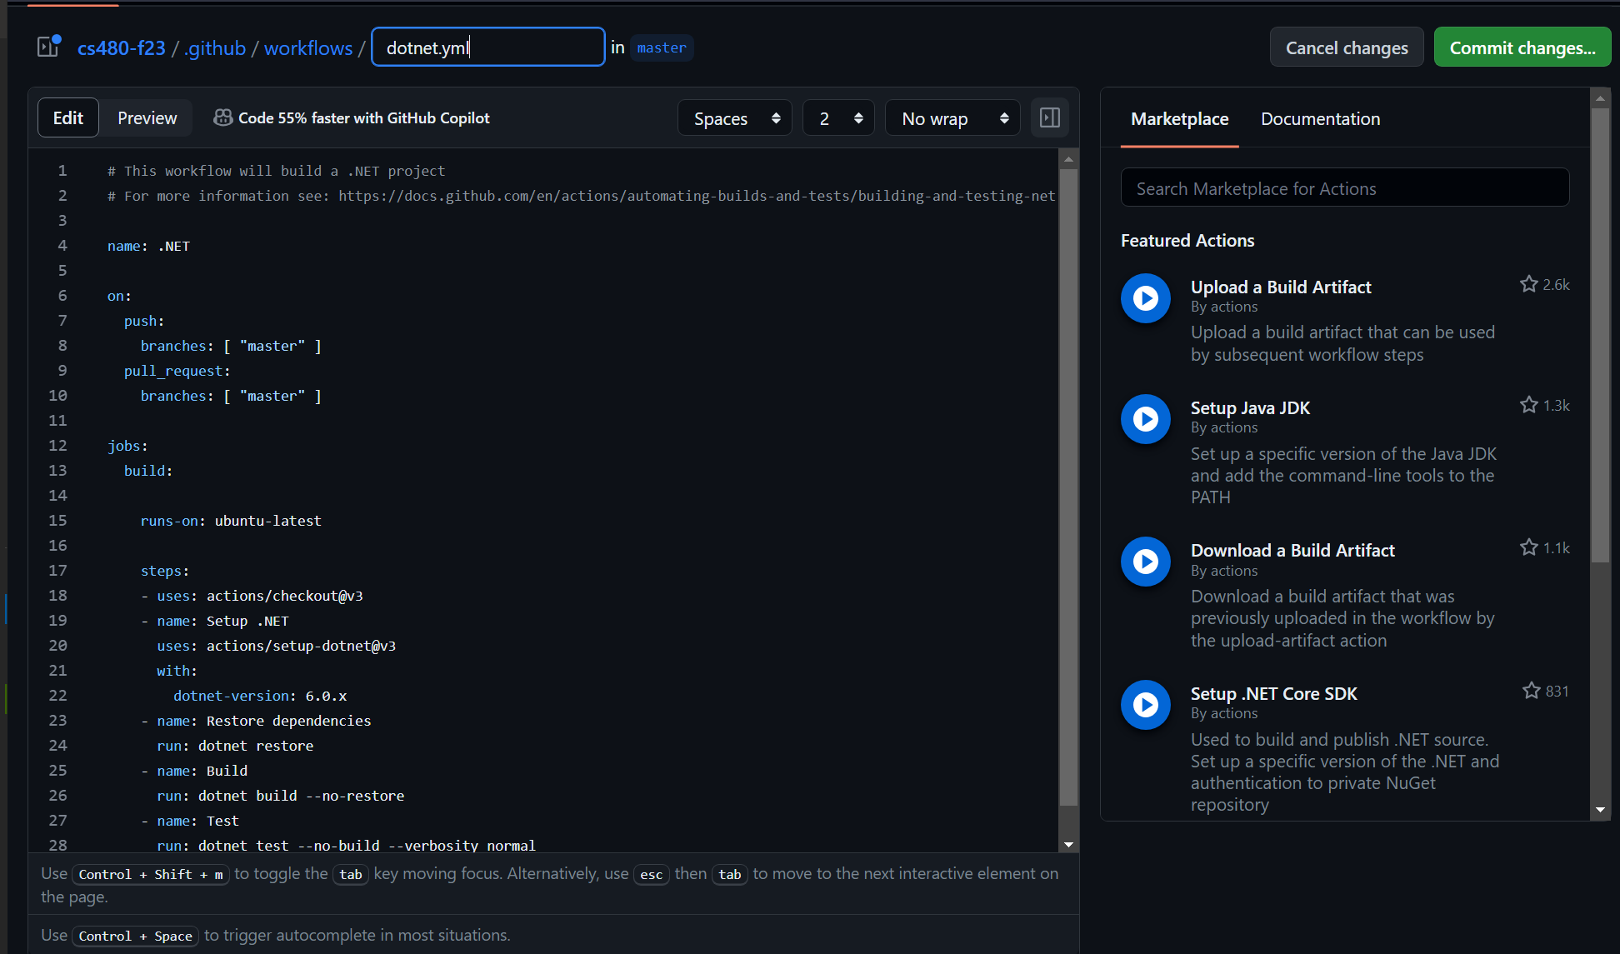Click the master branch label
Image resolution: width=1620 pixels, height=954 pixels.
[x=662, y=47]
